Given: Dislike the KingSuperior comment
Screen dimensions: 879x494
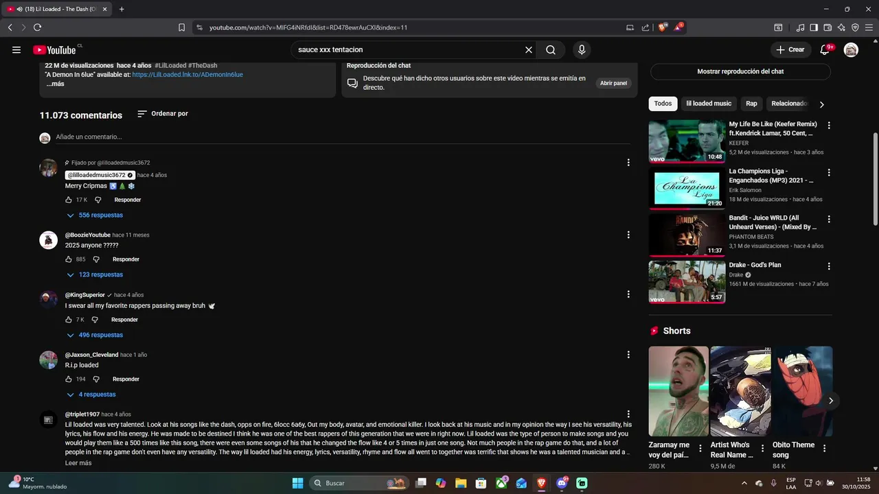Looking at the screenshot, I should pyautogui.click(x=95, y=320).
